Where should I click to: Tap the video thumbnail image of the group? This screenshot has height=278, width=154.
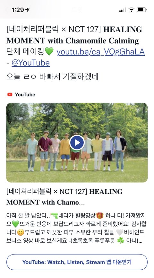[77, 143]
